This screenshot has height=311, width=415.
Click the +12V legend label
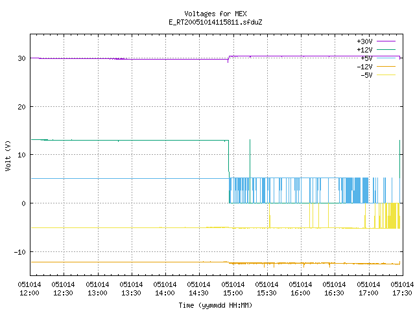tap(364, 50)
